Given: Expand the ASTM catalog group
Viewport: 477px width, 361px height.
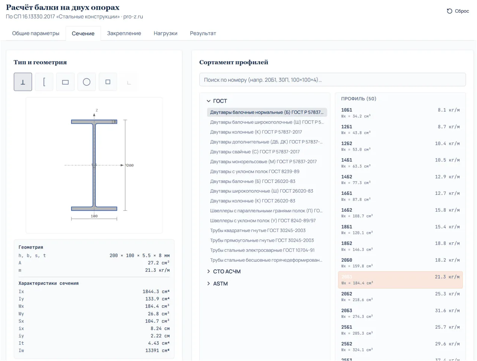Looking at the screenshot, I should click(x=217, y=284).
